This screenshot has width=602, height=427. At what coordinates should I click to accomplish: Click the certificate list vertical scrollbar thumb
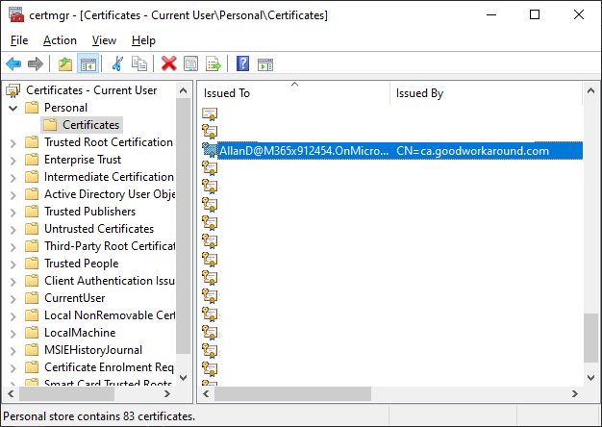point(590,337)
